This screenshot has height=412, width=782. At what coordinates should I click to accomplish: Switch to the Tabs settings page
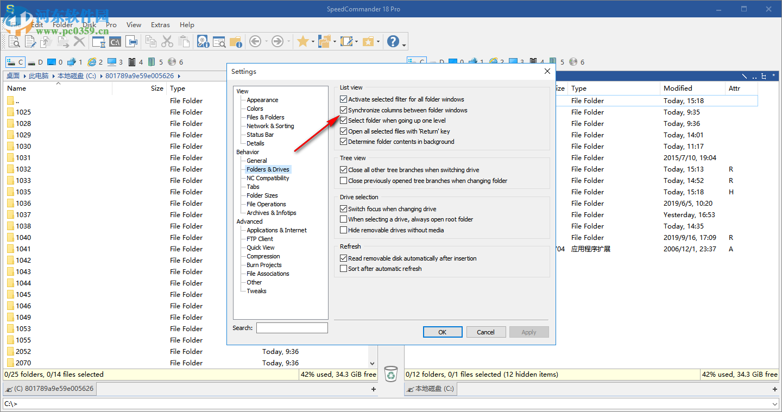[254, 186]
